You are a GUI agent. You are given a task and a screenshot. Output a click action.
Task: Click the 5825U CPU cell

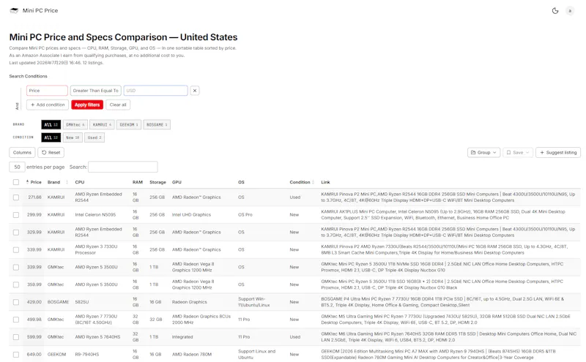tap(82, 302)
